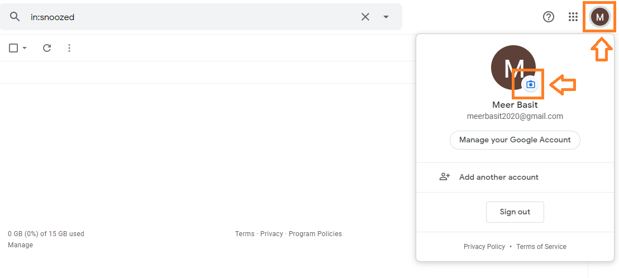Click the large M profile picture
Screen dimensions: 619x278
click(513, 67)
